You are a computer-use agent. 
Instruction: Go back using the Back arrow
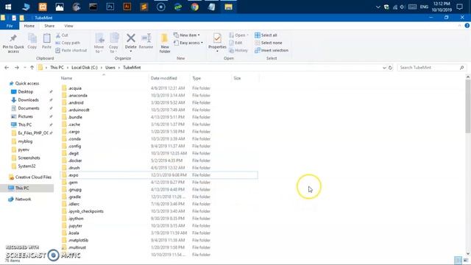(x=7, y=68)
